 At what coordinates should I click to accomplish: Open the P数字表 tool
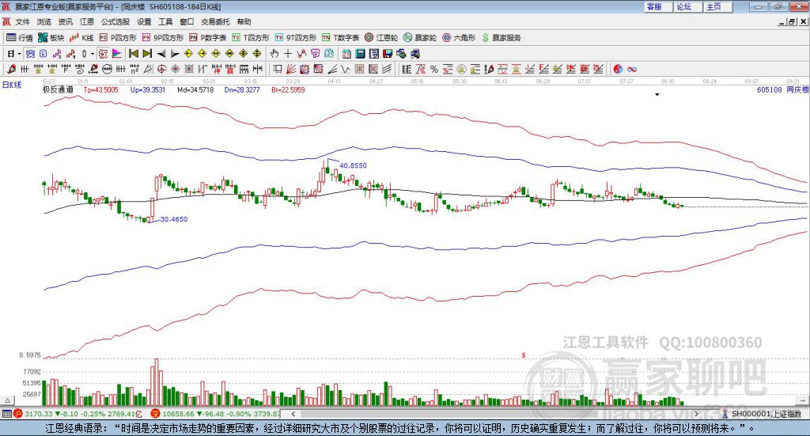208,38
